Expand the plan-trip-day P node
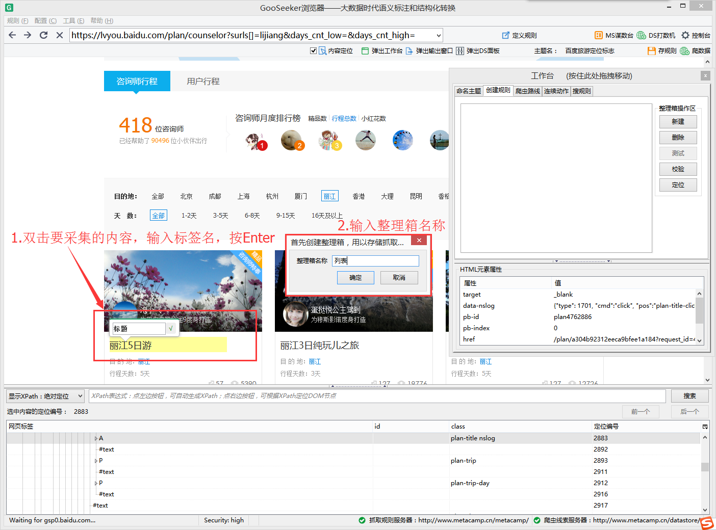716x530 pixels. 96,483
